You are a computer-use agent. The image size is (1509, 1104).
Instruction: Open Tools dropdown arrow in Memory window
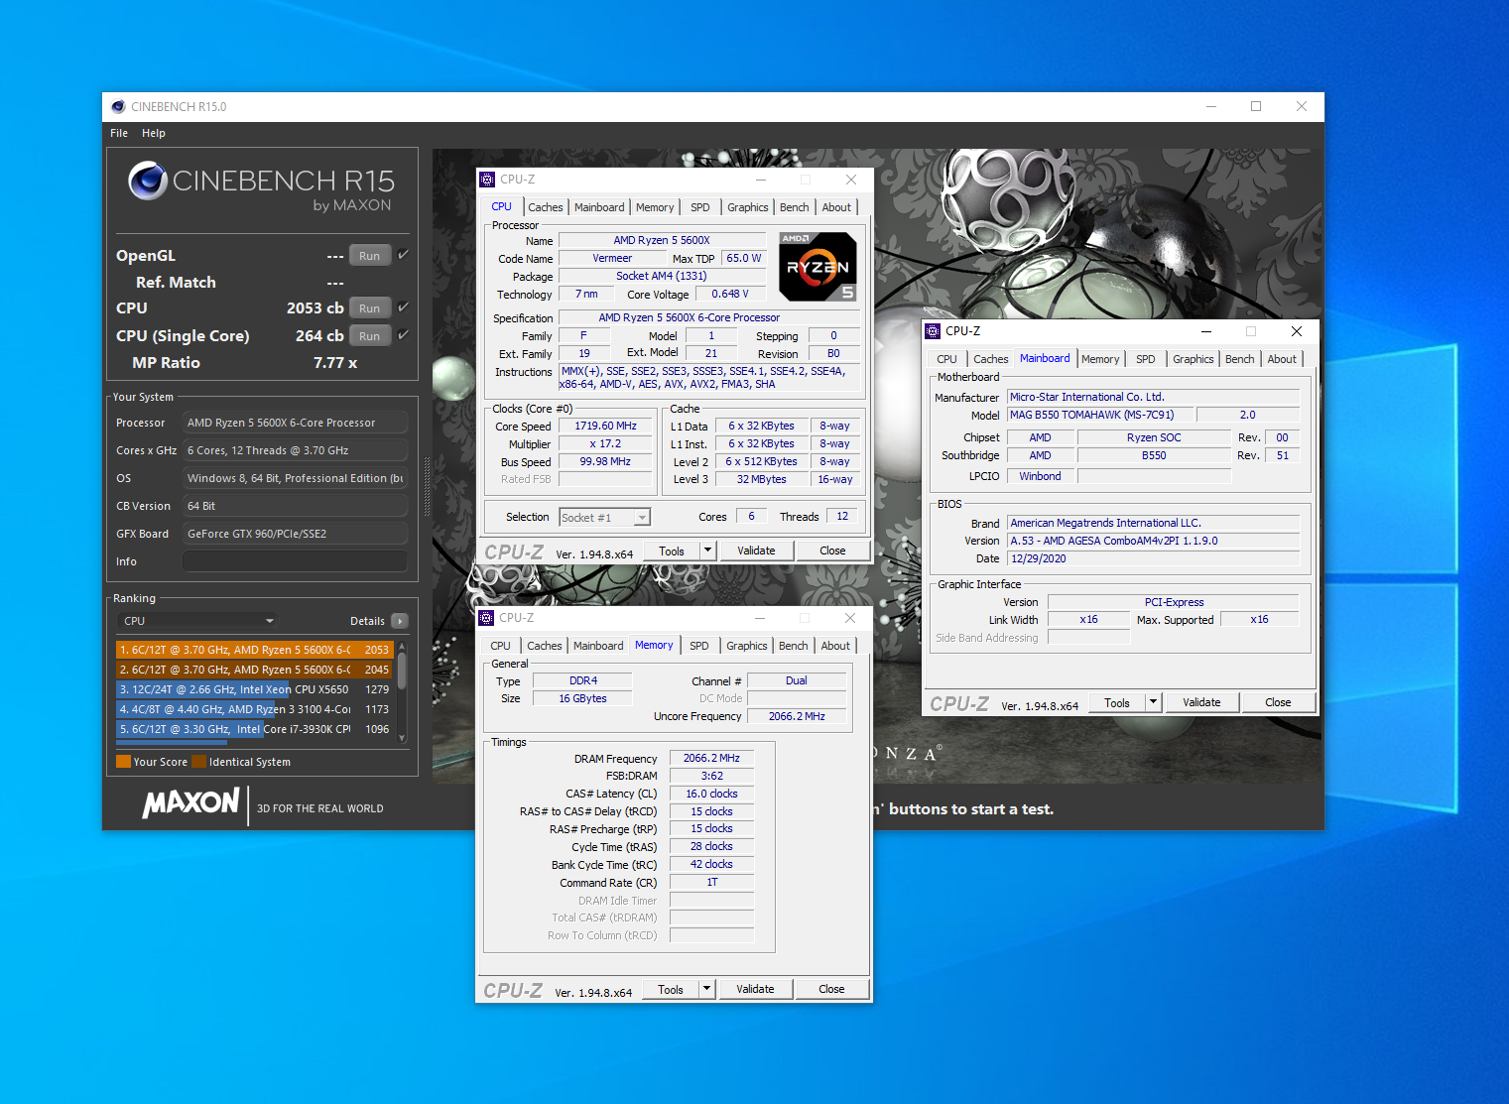tap(706, 989)
